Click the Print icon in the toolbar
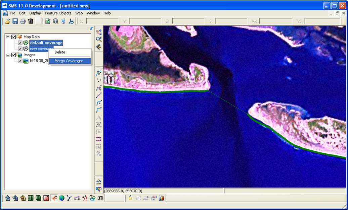 23,21
